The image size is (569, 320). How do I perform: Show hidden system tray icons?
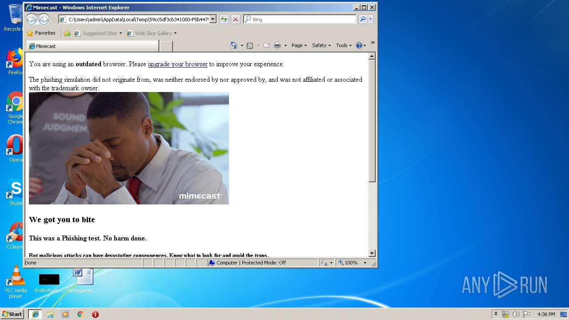pos(496,314)
